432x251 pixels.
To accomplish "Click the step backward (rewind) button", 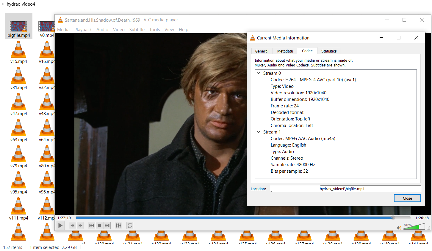I will point(73,225).
